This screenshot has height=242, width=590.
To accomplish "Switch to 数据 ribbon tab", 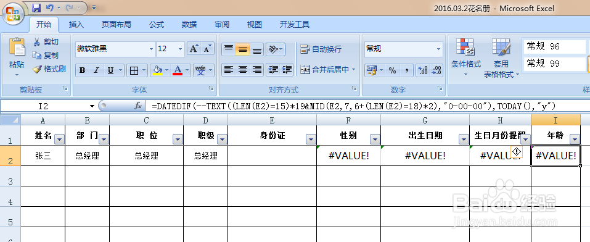I will (x=189, y=25).
